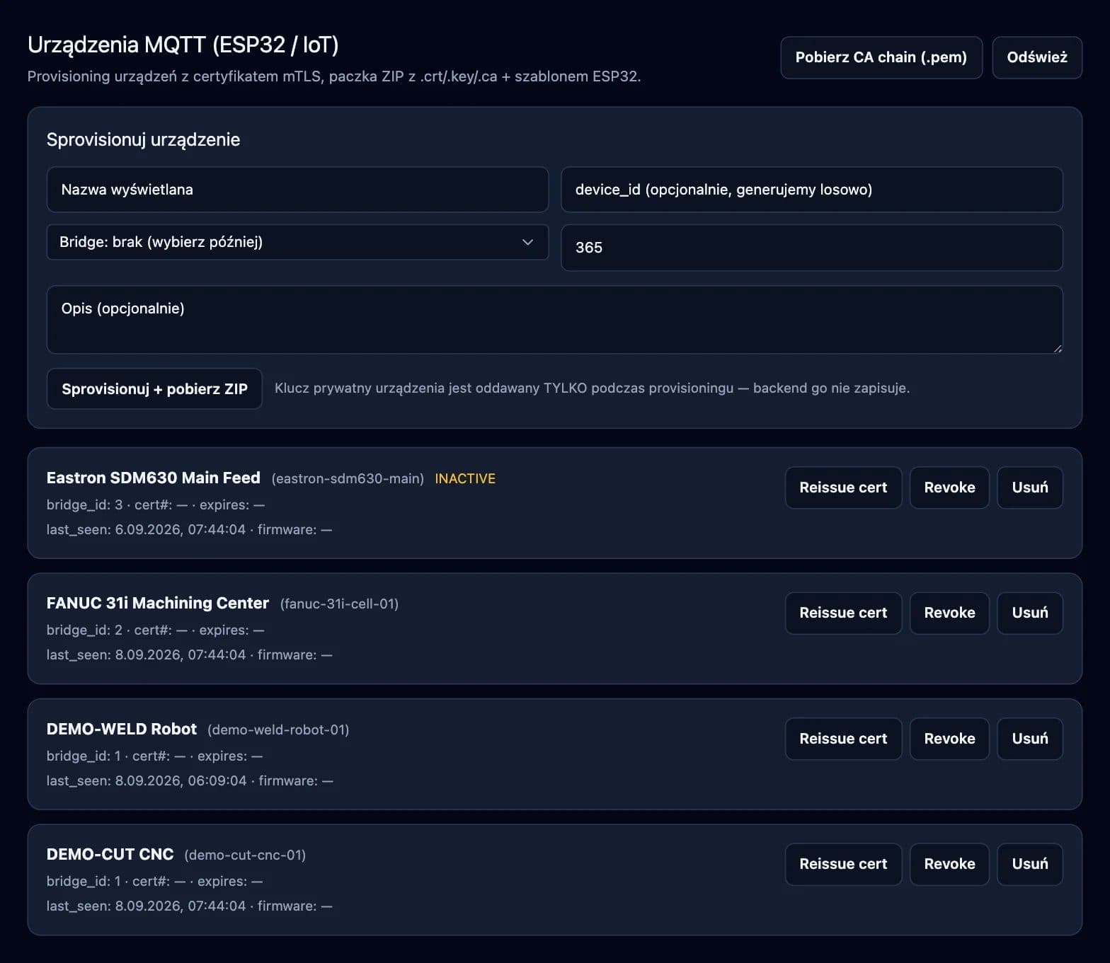Image resolution: width=1110 pixels, height=963 pixels.
Task: Download CA chain via Pobierz CA chain (.pem)
Action: point(881,57)
